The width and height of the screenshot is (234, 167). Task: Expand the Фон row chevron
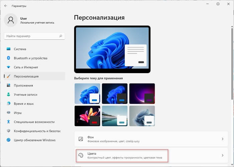pos(223,139)
